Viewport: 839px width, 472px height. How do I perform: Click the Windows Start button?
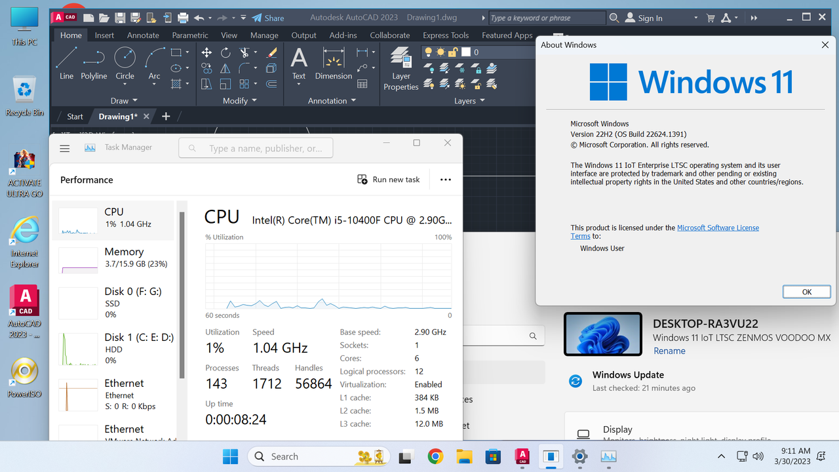(231, 456)
